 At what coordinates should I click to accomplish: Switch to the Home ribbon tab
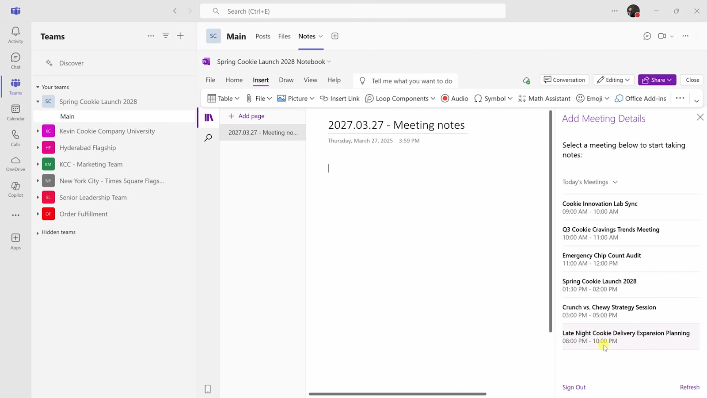tap(234, 80)
